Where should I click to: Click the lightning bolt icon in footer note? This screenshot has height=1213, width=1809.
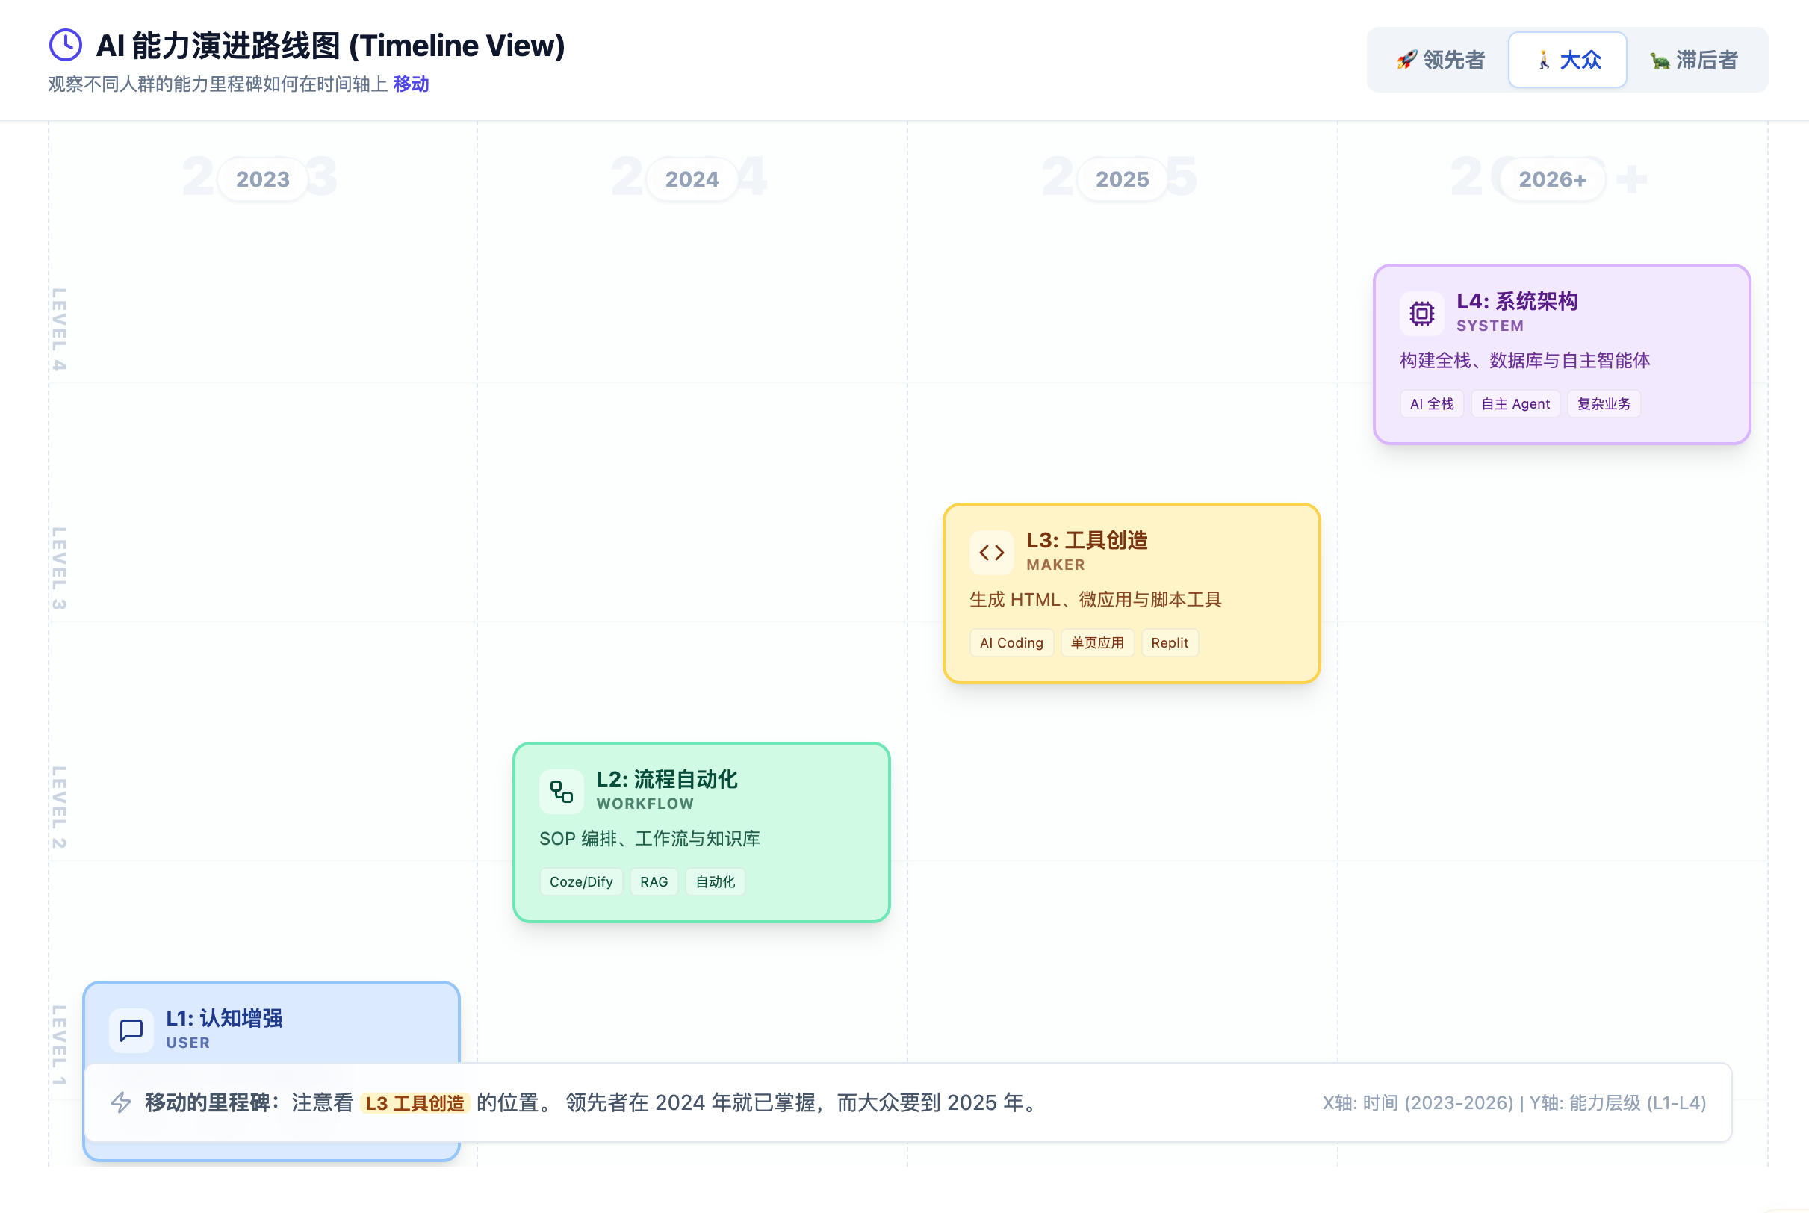click(121, 1102)
